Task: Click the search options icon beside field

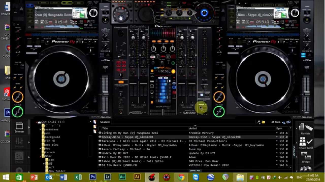Action: pyautogui.click(x=259, y=122)
